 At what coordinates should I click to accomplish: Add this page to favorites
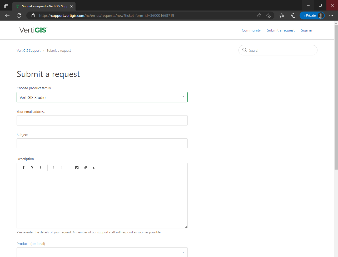(x=268, y=15)
